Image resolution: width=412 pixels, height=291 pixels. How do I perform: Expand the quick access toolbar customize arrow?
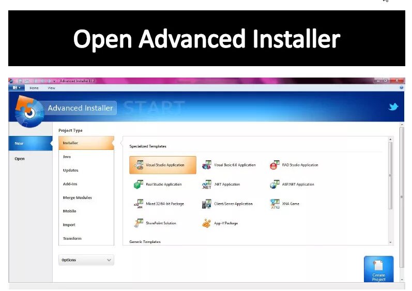pyautogui.click(x=54, y=81)
